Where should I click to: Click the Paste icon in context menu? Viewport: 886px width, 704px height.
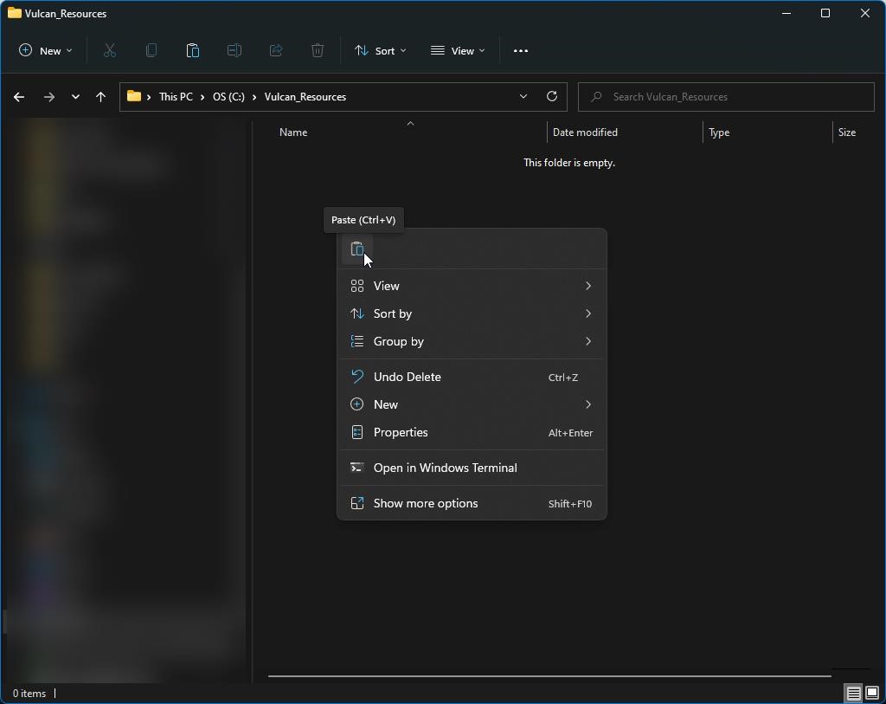pyautogui.click(x=356, y=249)
